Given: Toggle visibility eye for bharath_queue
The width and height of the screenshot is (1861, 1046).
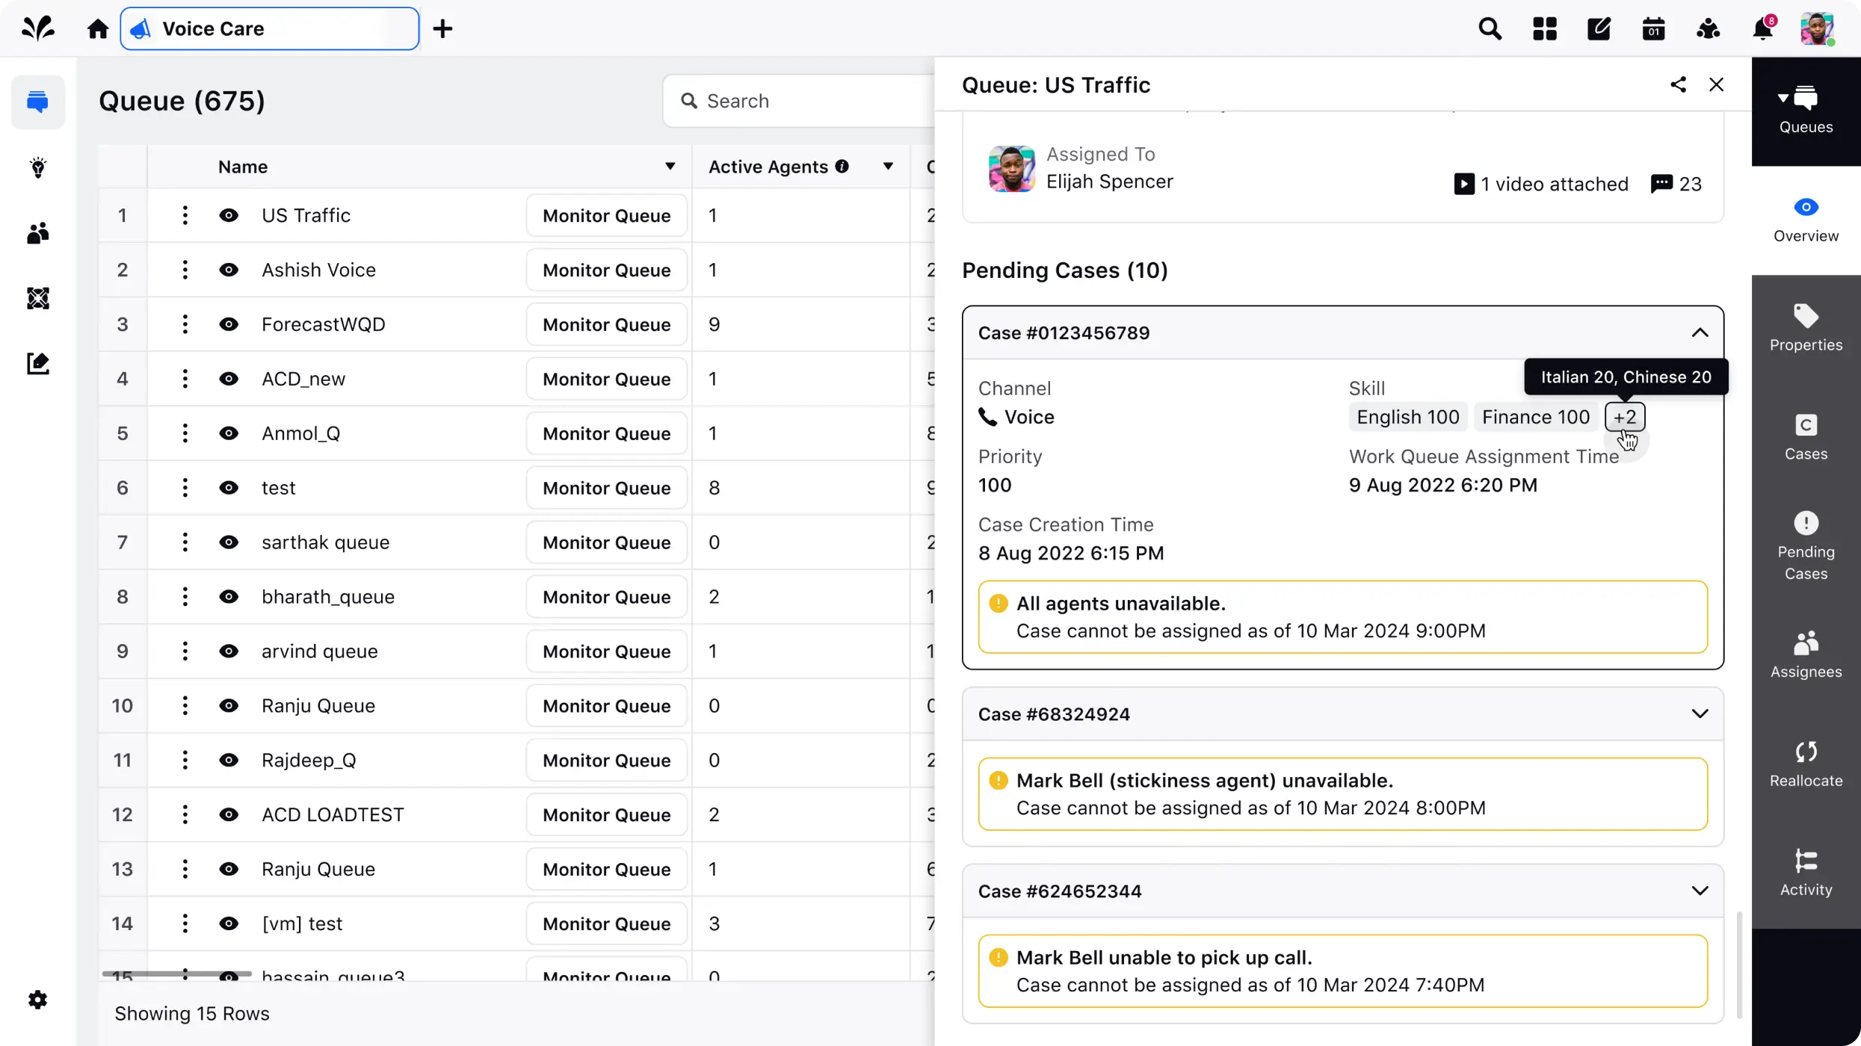Looking at the screenshot, I should point(229,597).
